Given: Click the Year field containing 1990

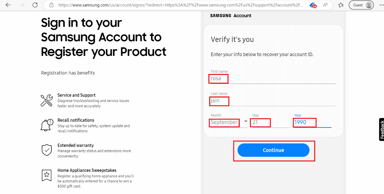Looking at the screenshot, I should pyautogui.click(x=304, y=122).
